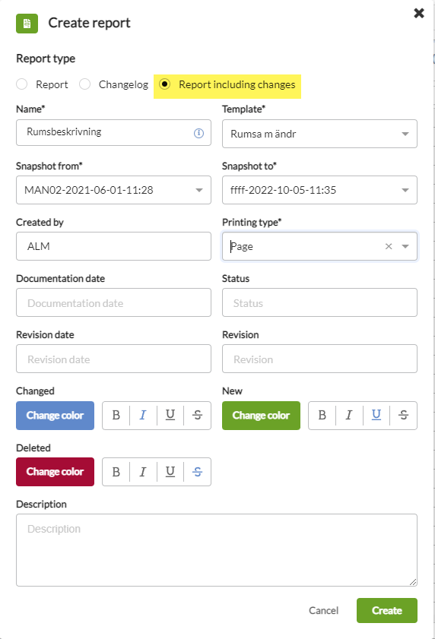Open the Template dropdown
The width and height of the screenshot is (435, 639).
(x=319, y=134)
